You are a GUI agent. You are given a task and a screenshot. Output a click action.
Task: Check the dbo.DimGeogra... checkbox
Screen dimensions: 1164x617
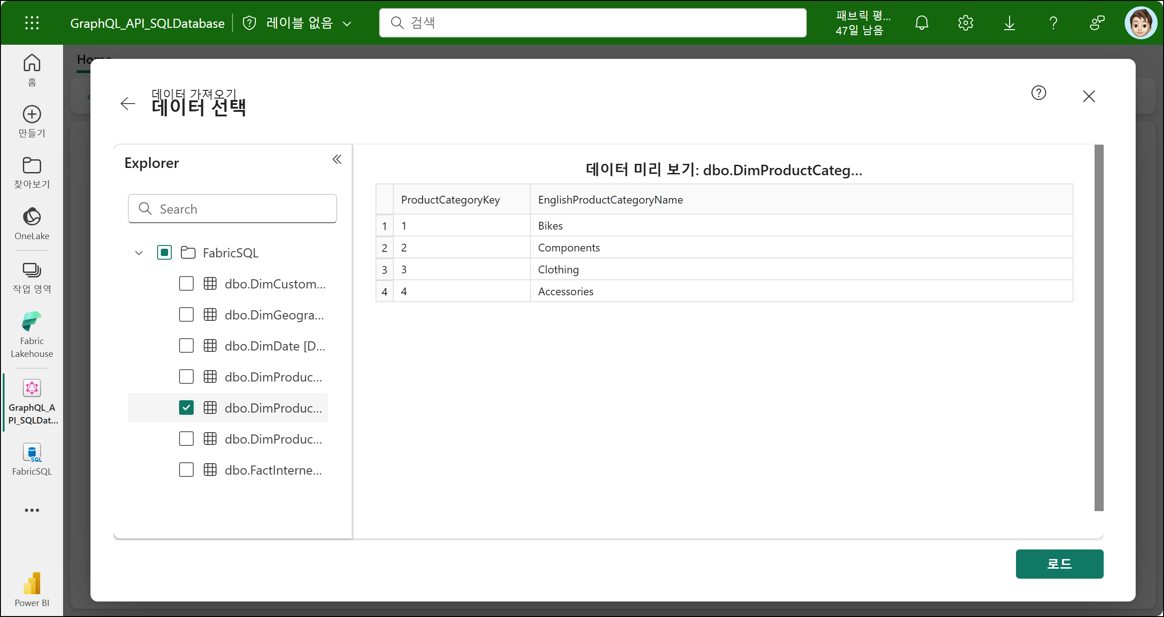point(186,314)
